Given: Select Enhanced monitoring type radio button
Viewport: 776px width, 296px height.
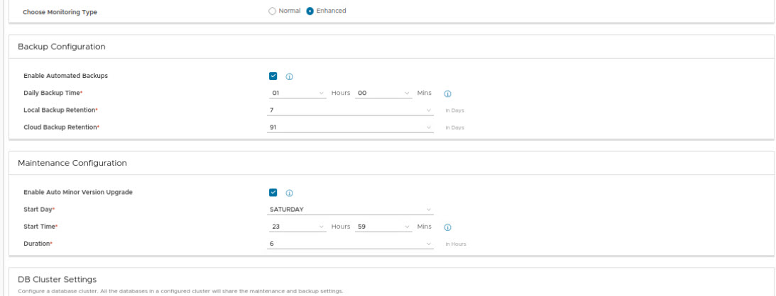Looking at the screenshot, I should click(310, 11).
